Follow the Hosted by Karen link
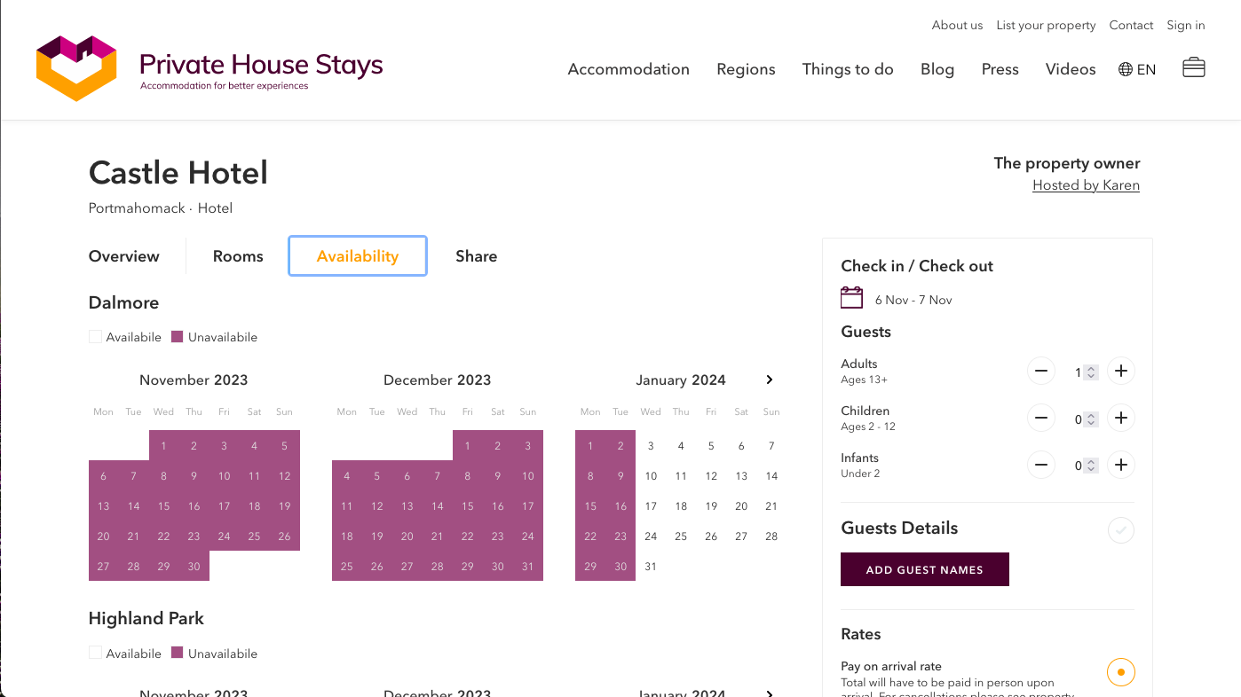The image size is (1241, 697). point(1086,185)
